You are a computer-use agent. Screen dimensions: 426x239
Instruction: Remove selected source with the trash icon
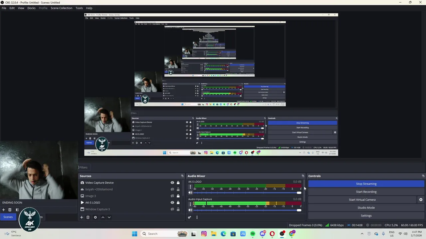pyautogui.click(x=88, y=217)
